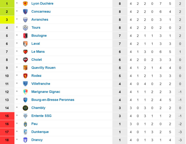Click the red rank 18 position badge
Screen dimensions: 186x144
pyautogui.click(x=7, y=140)
